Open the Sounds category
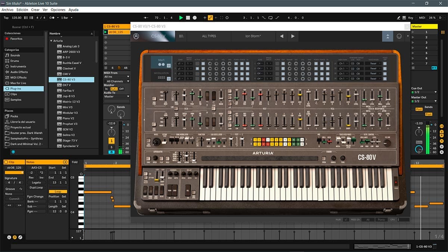Viewport: 448px width, 252px height. 15,55
